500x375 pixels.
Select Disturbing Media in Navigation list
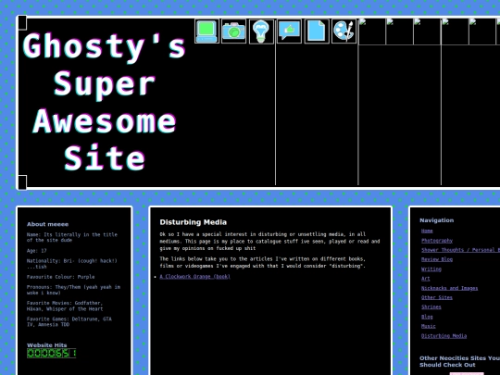click(x=444, y=336)
